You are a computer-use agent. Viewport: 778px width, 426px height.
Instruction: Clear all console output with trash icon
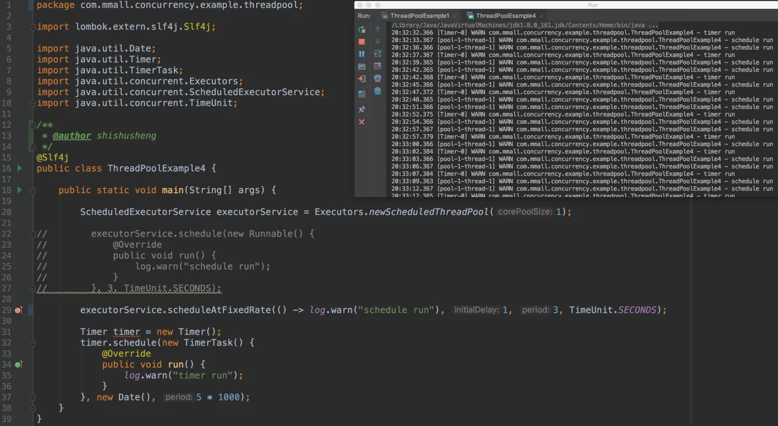(x=378, y=91)
